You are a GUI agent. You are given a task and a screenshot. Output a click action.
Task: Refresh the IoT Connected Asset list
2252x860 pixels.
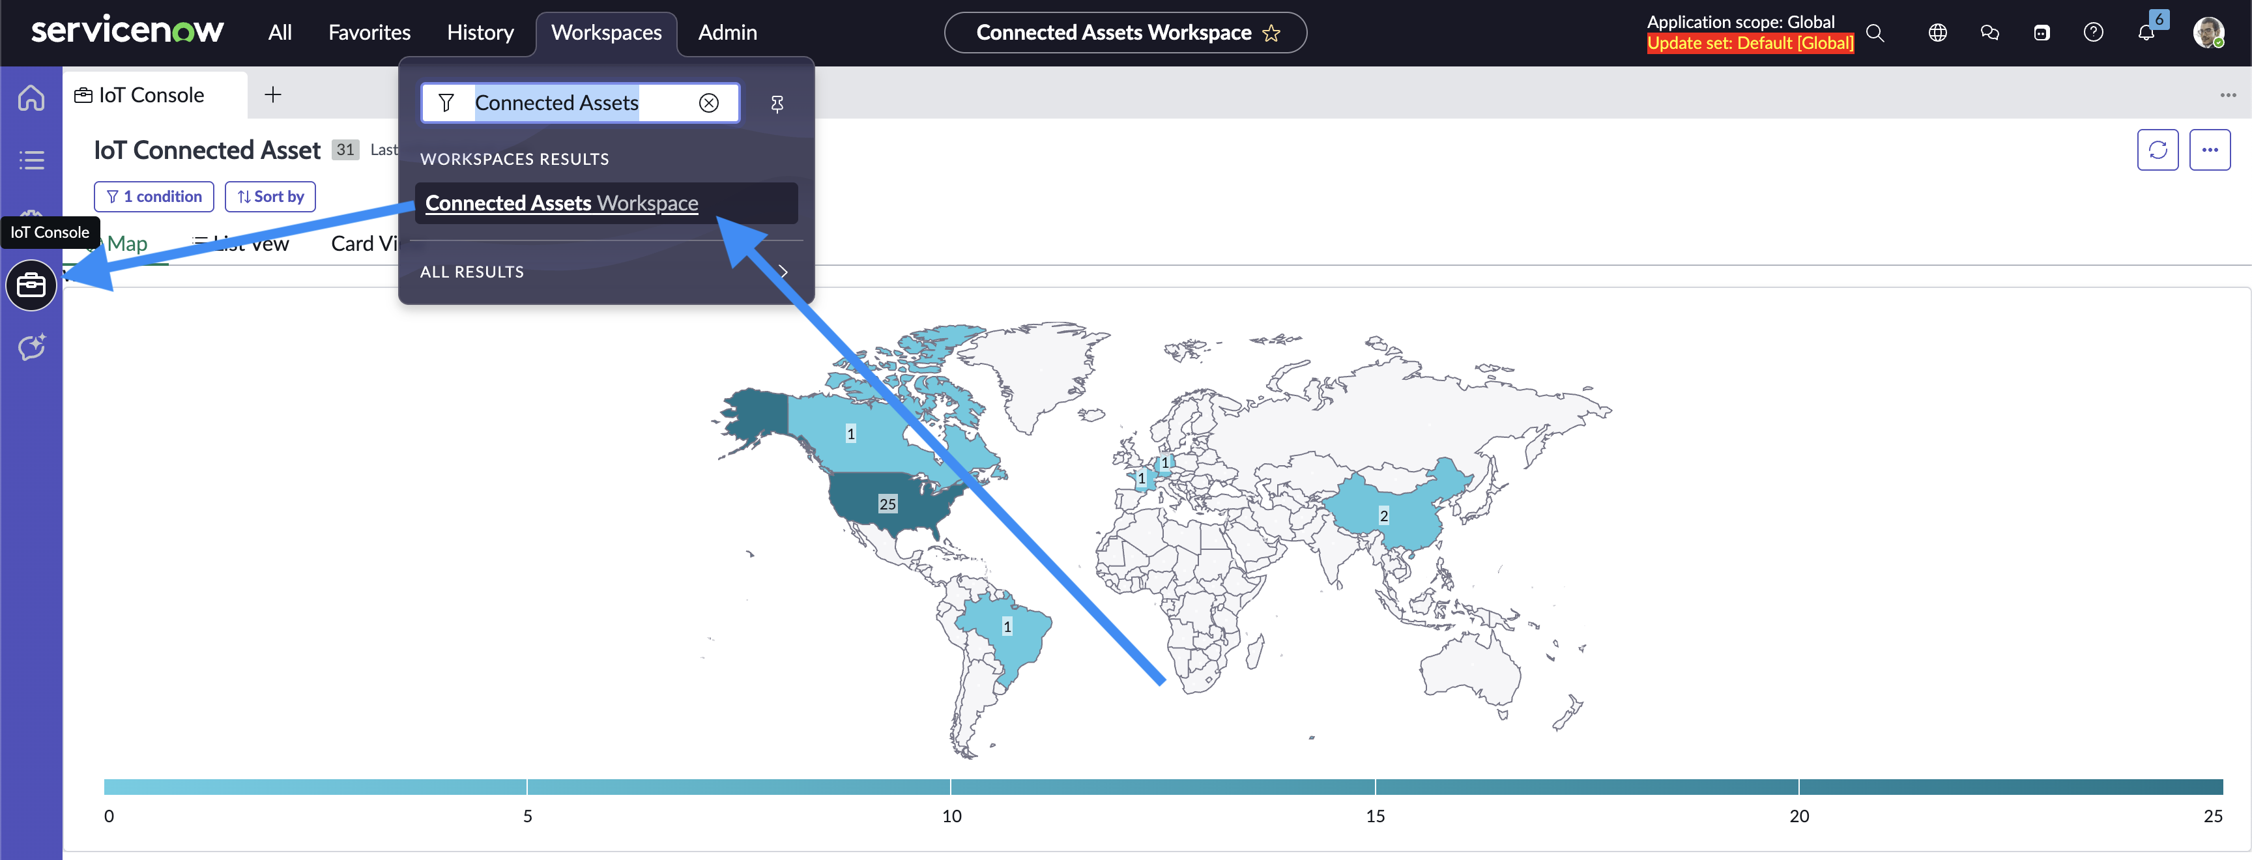pos(2158,150)
